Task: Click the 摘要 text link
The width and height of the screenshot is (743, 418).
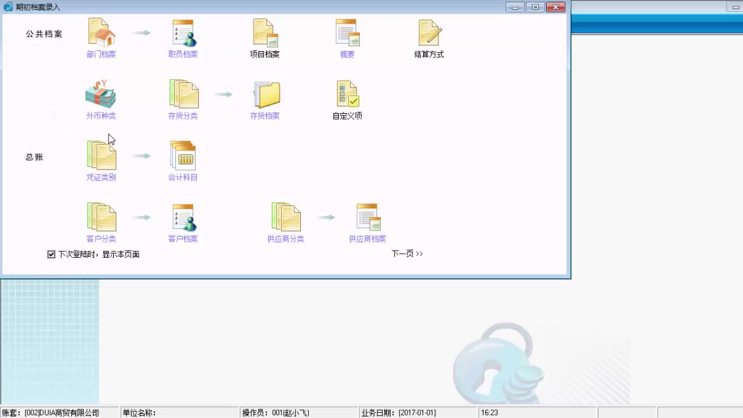Action: click(347, 55)
